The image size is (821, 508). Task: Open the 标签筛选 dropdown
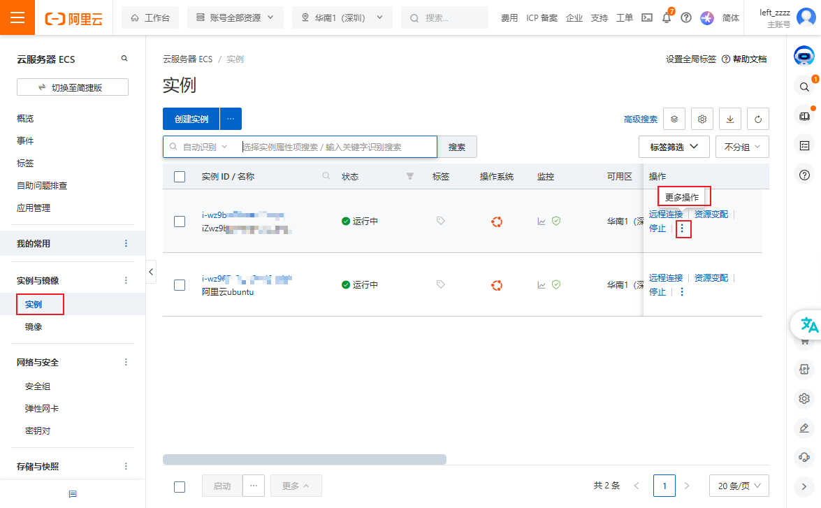coord(674,147)
